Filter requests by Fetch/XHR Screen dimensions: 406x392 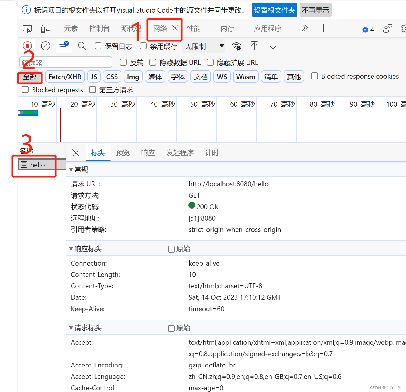tap(65, 76)
